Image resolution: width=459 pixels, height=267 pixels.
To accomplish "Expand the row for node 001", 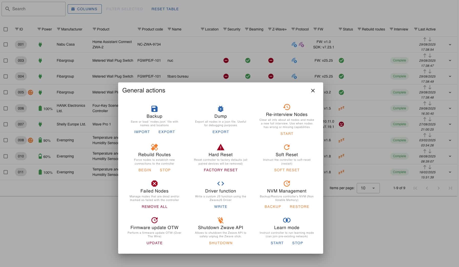I will click(x=450, y=45).
